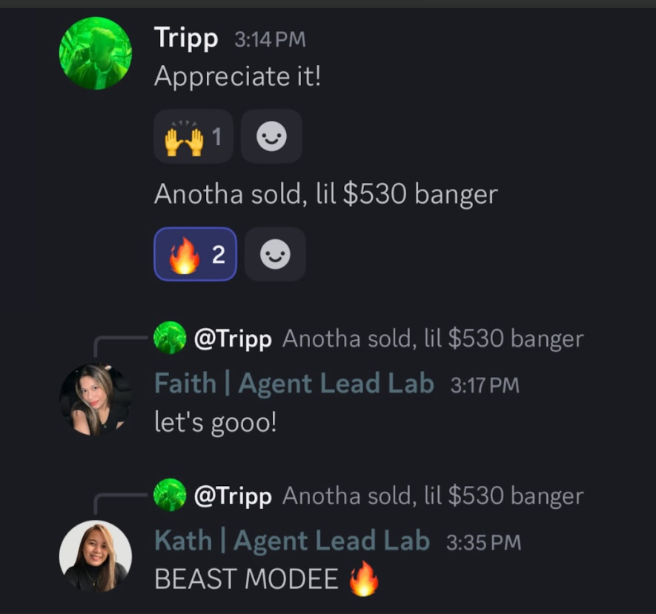Click the 3:17 PM timestamp
The height and width of the screenshot is (614, 656).
point(485,385)
